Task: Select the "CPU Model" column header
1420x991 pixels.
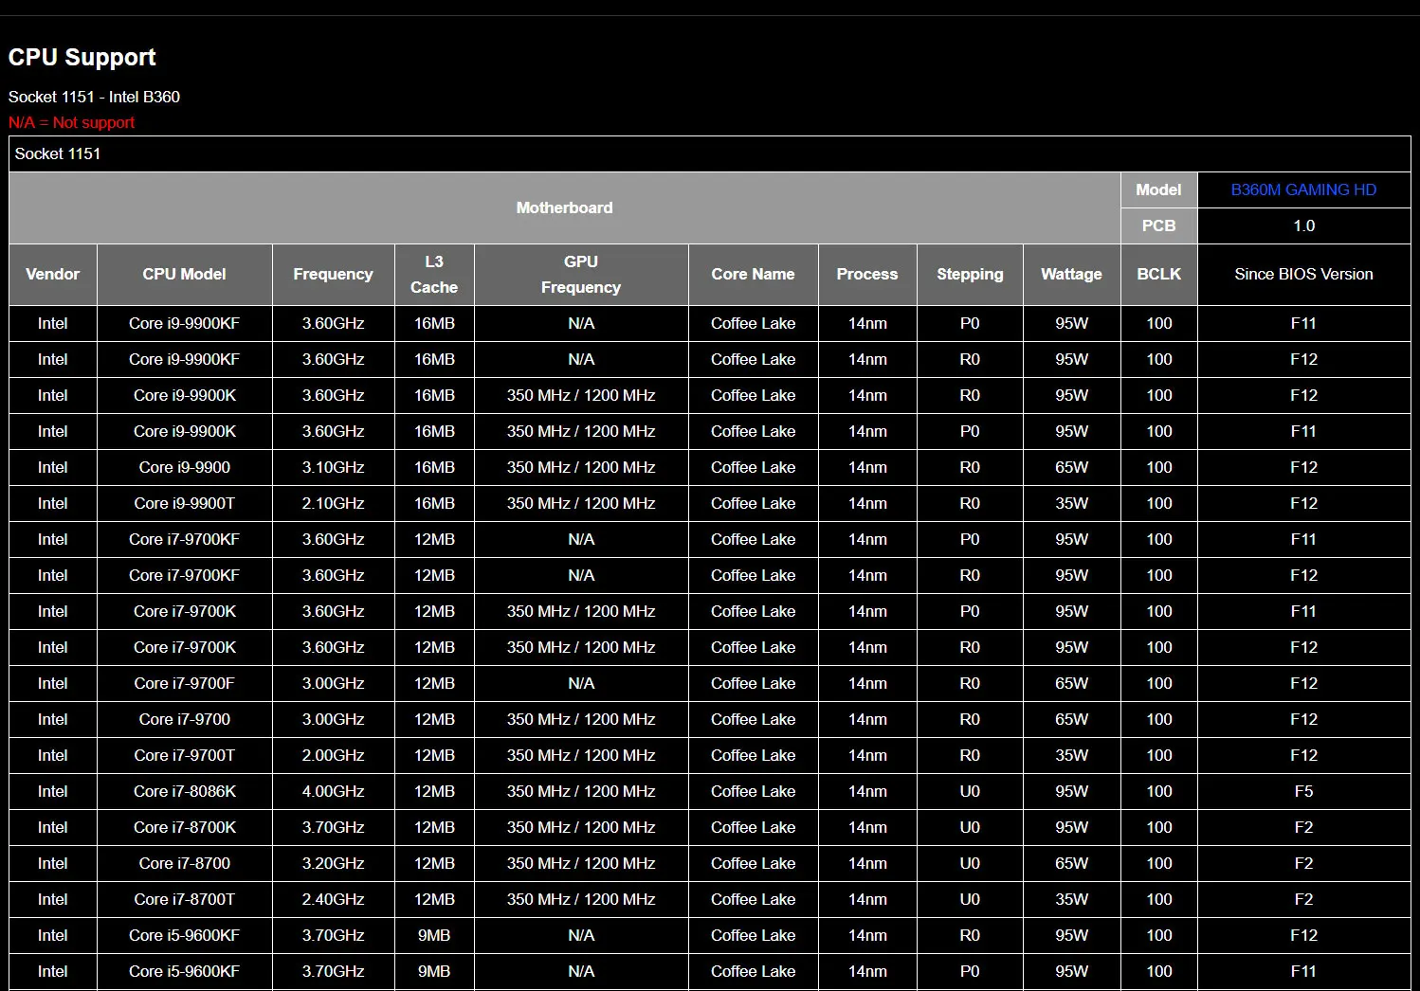Action: tap(185, 274)
